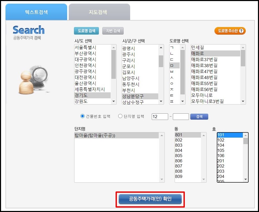Viewport: 259px width, 212px height.
Task: Select 김포시 in 시/군/구 list
Action: [x=140, y=72]
